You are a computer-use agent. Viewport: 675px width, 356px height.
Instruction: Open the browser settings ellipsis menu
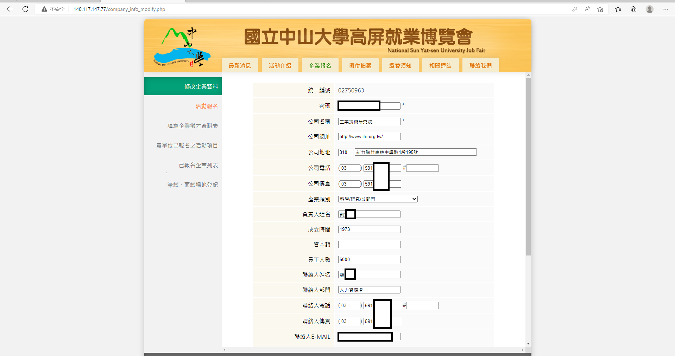pos(665,9)
